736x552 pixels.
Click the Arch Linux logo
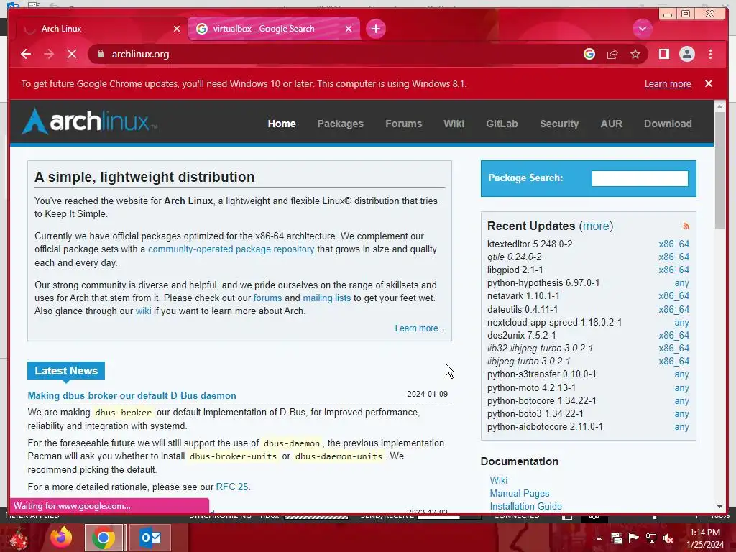[89, 121]
